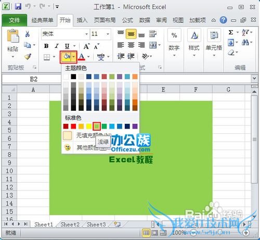This screenshot has height=240, width=260.
Task: Increase font size with the large A icon
Action: point(87,46)
